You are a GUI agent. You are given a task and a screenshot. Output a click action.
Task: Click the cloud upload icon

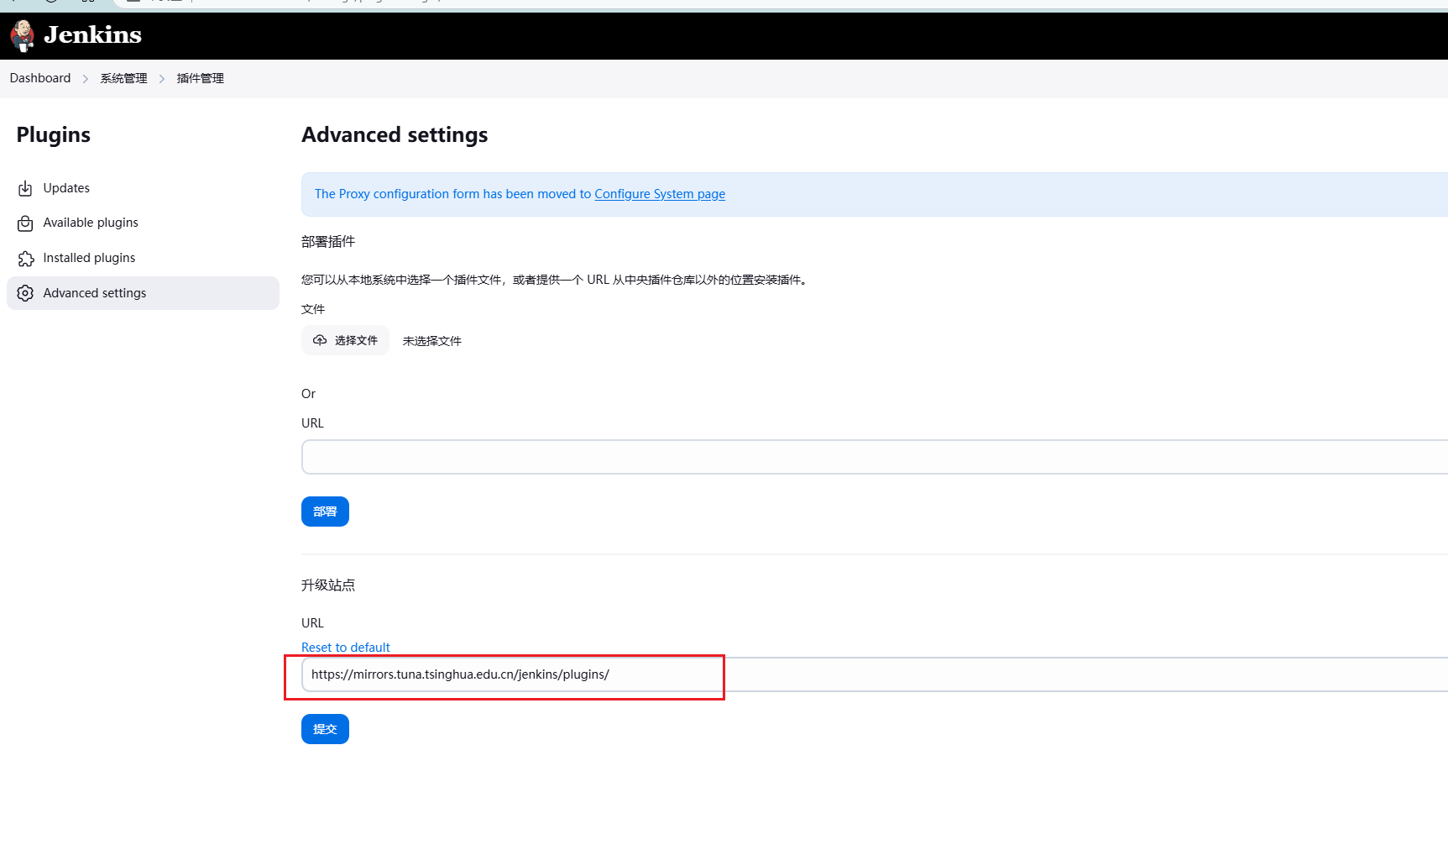pos(320,340)
